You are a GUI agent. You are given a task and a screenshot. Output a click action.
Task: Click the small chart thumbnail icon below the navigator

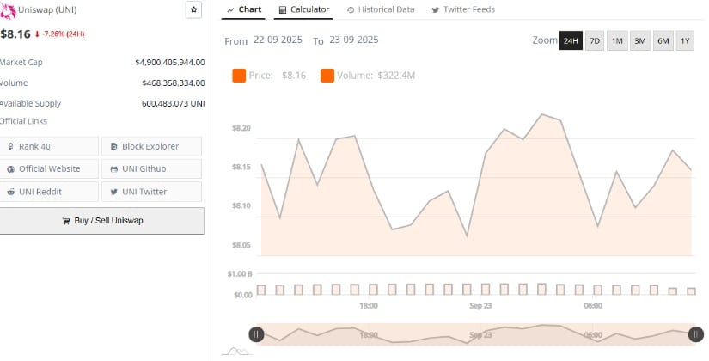(x=238, y=352)
